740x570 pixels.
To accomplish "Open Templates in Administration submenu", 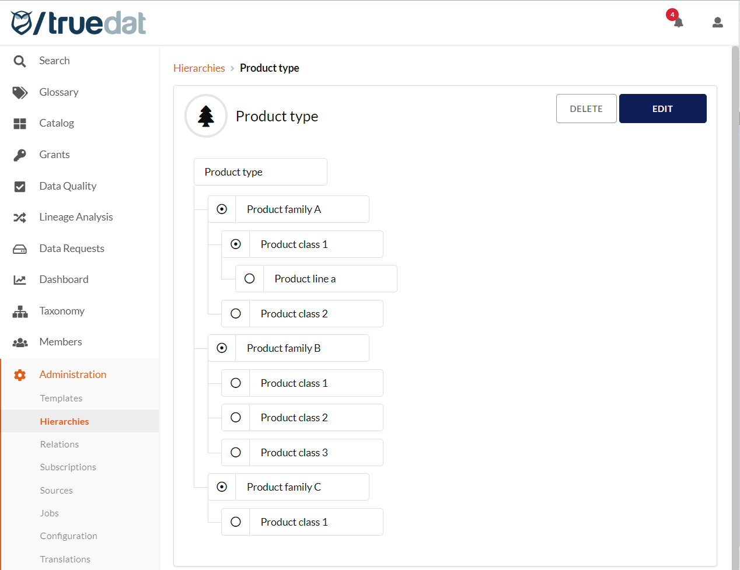I will [61, 398].
